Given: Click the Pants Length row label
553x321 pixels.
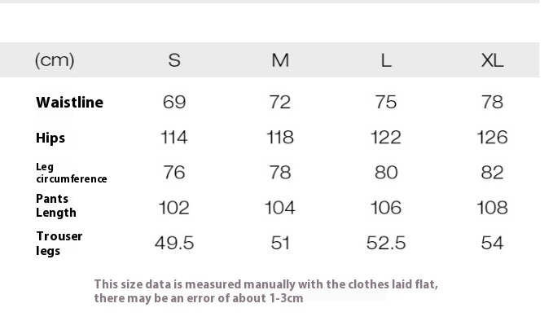Looking at the screenshot, I should [56, 205].
